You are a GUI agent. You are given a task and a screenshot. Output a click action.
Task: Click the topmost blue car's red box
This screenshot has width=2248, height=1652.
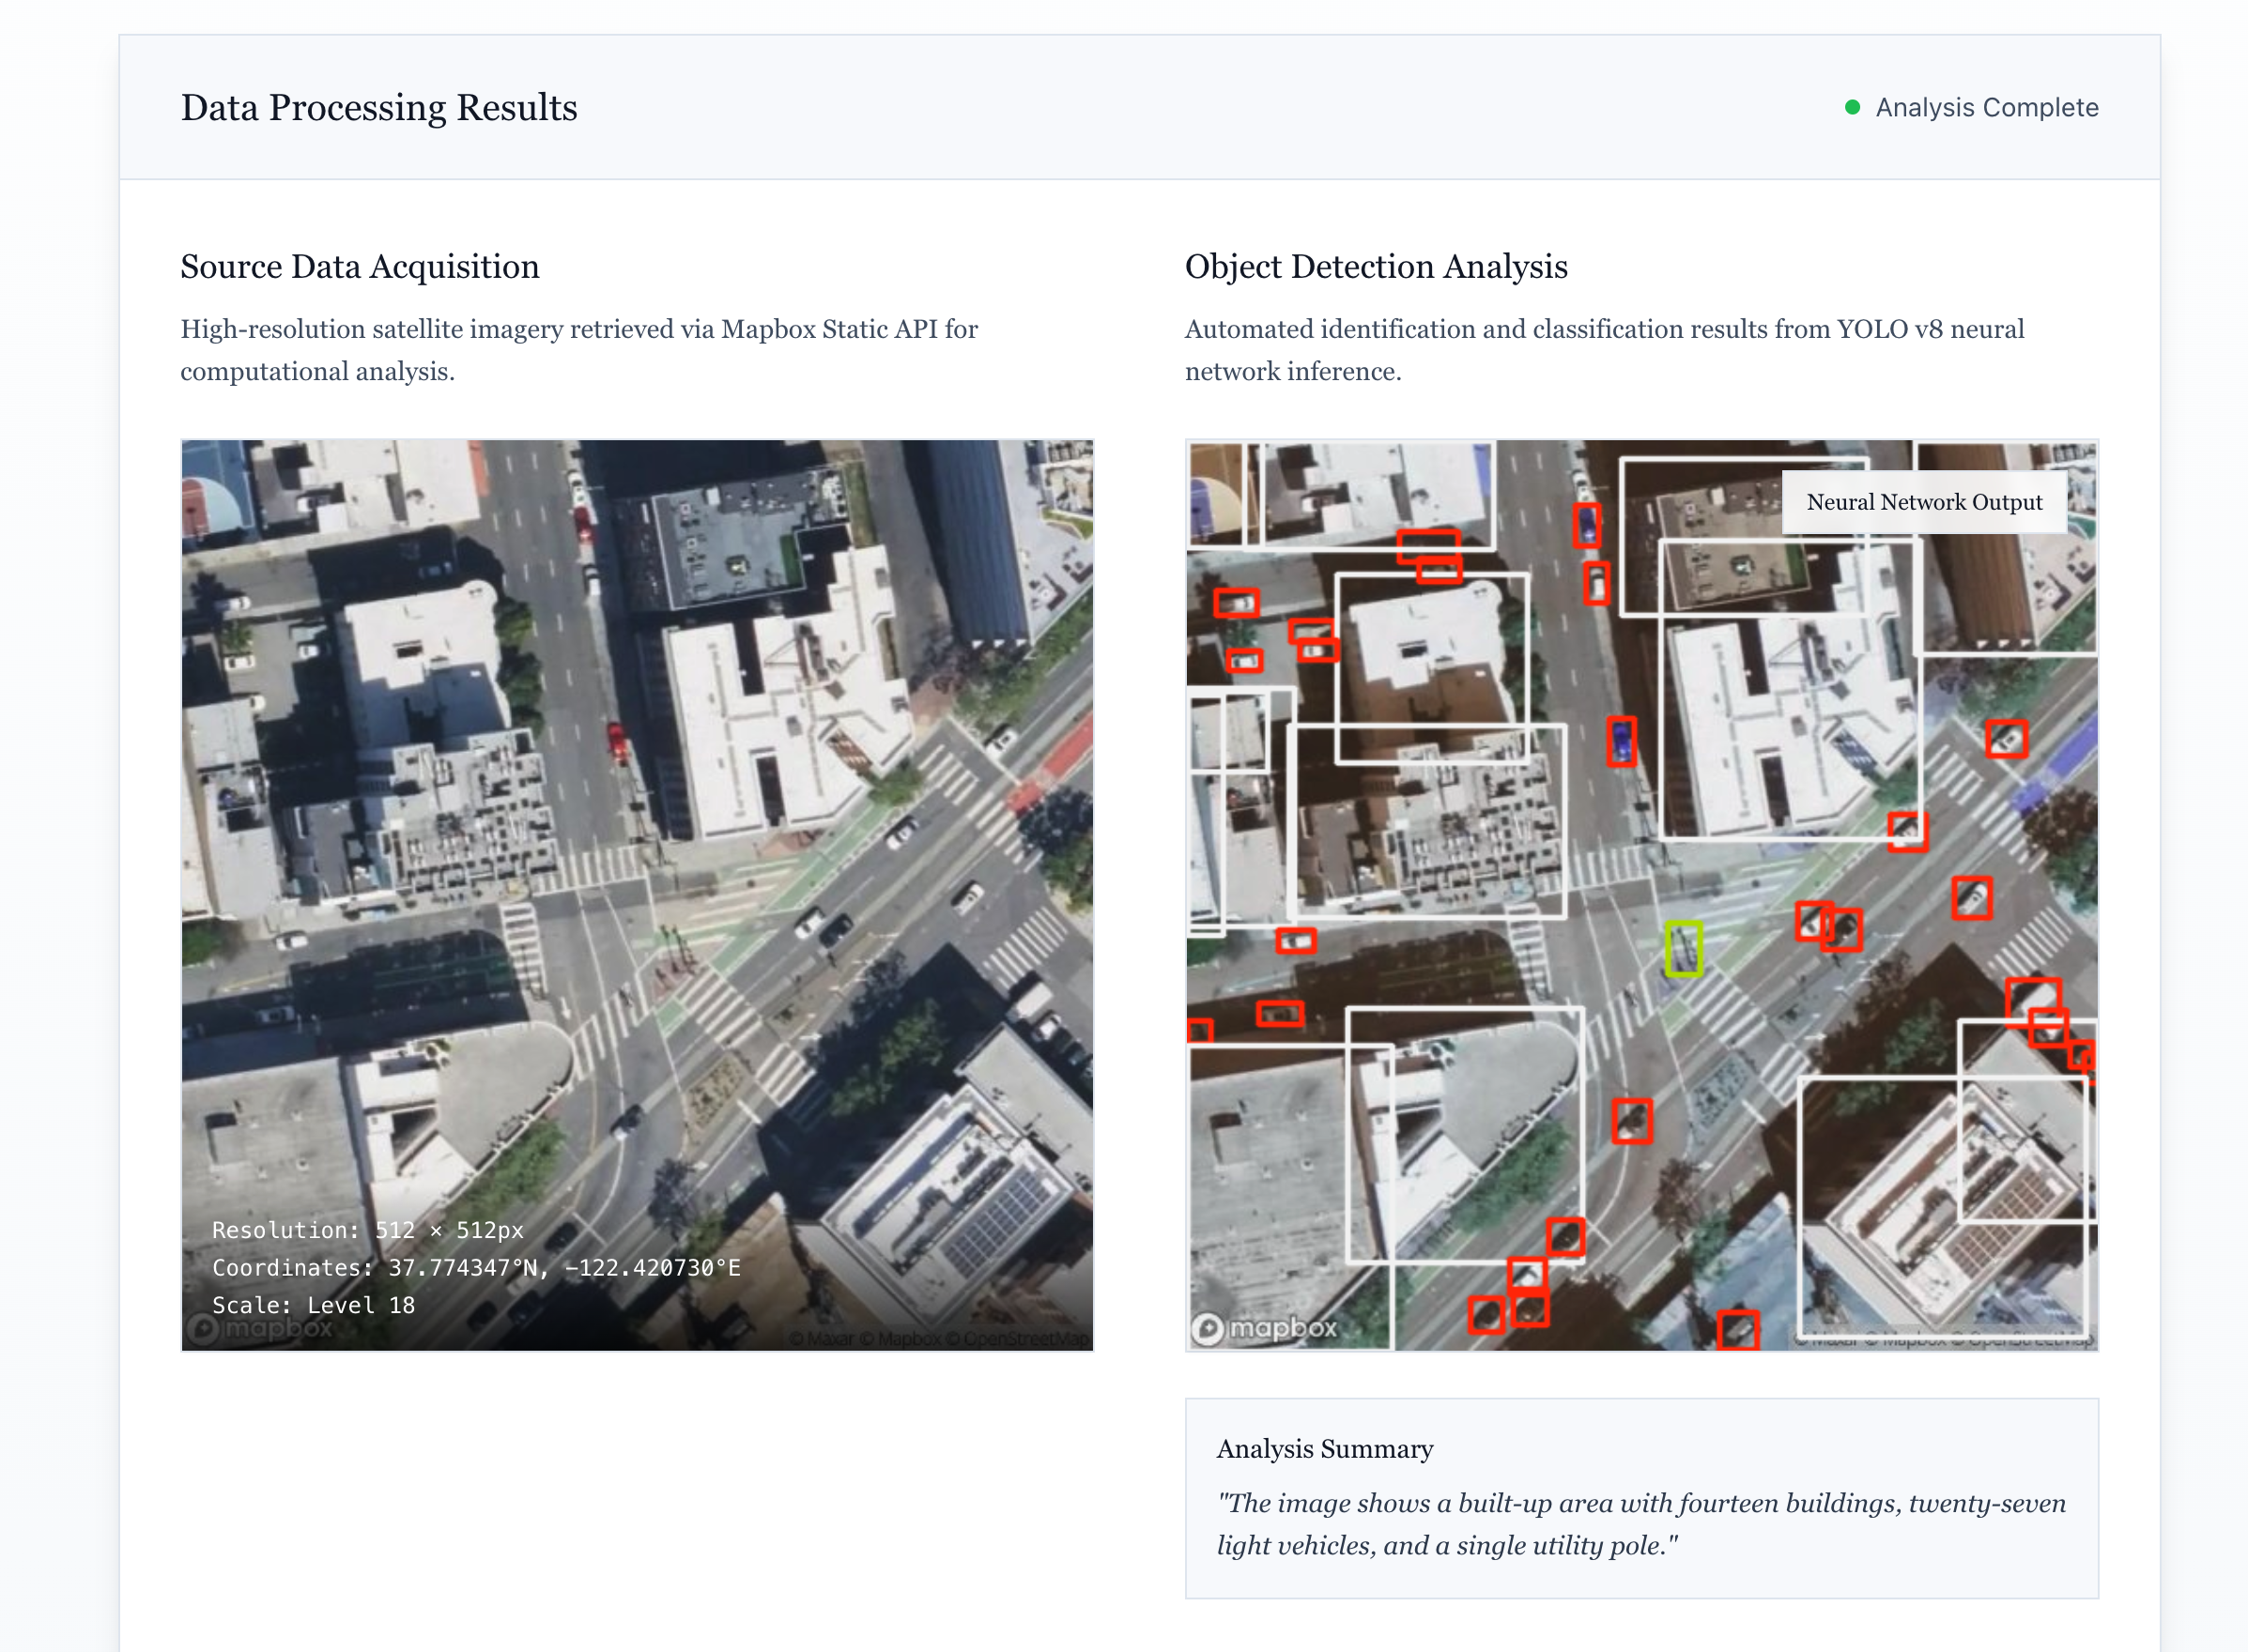coord(1587,525)
